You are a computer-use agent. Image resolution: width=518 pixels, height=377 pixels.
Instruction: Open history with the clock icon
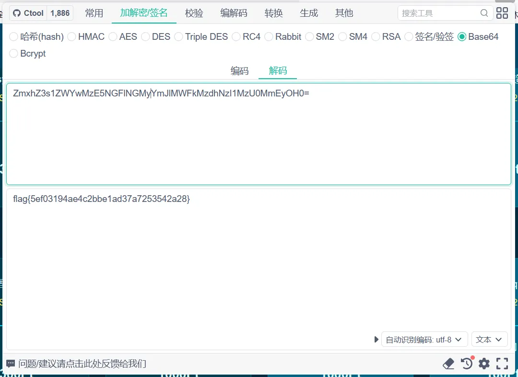click(467, 364)
